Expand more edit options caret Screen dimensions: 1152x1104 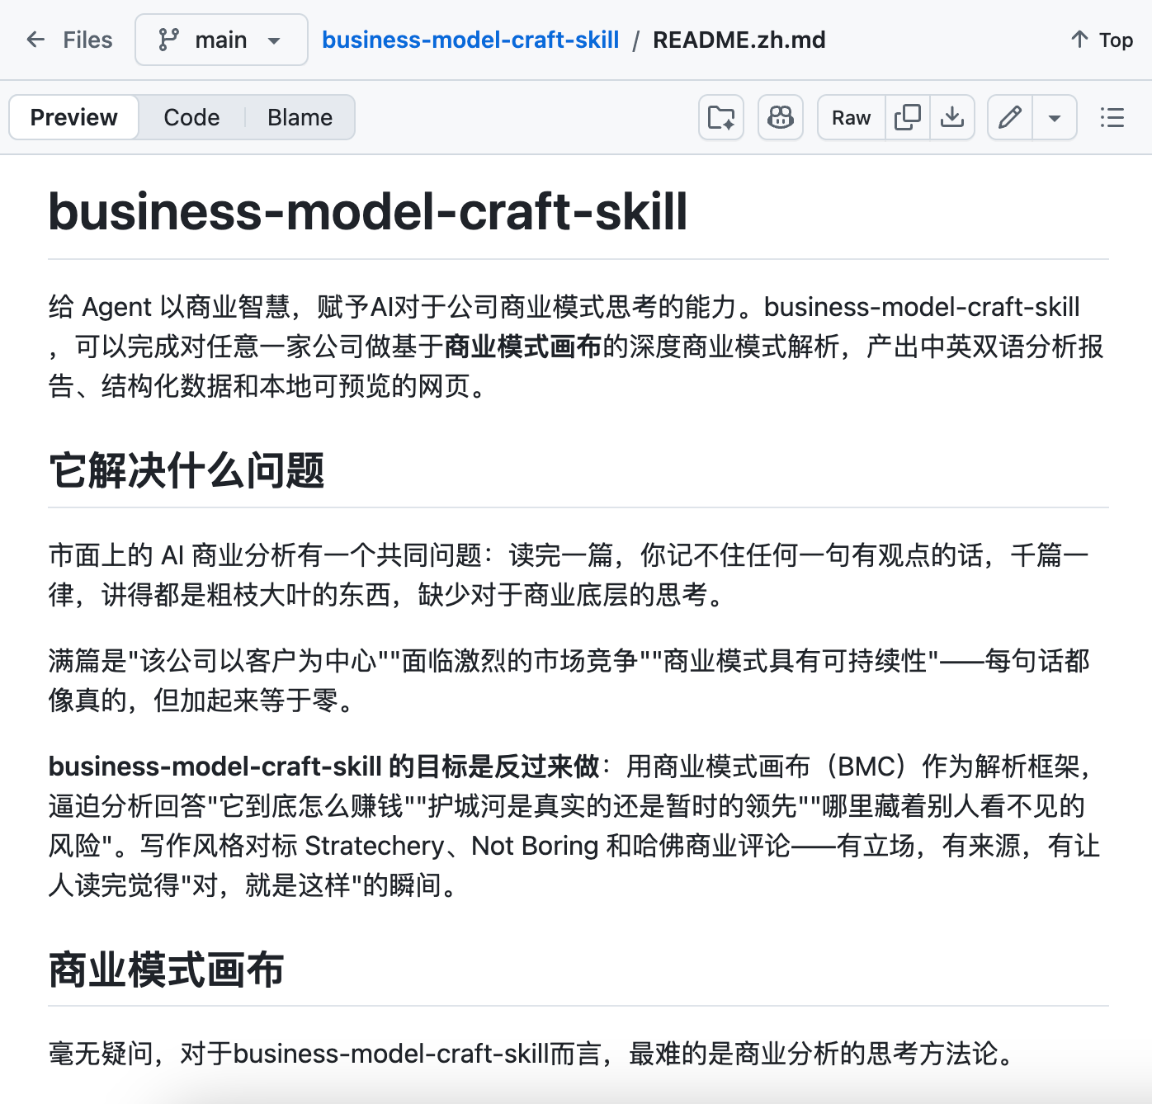tap(1054, 117)
